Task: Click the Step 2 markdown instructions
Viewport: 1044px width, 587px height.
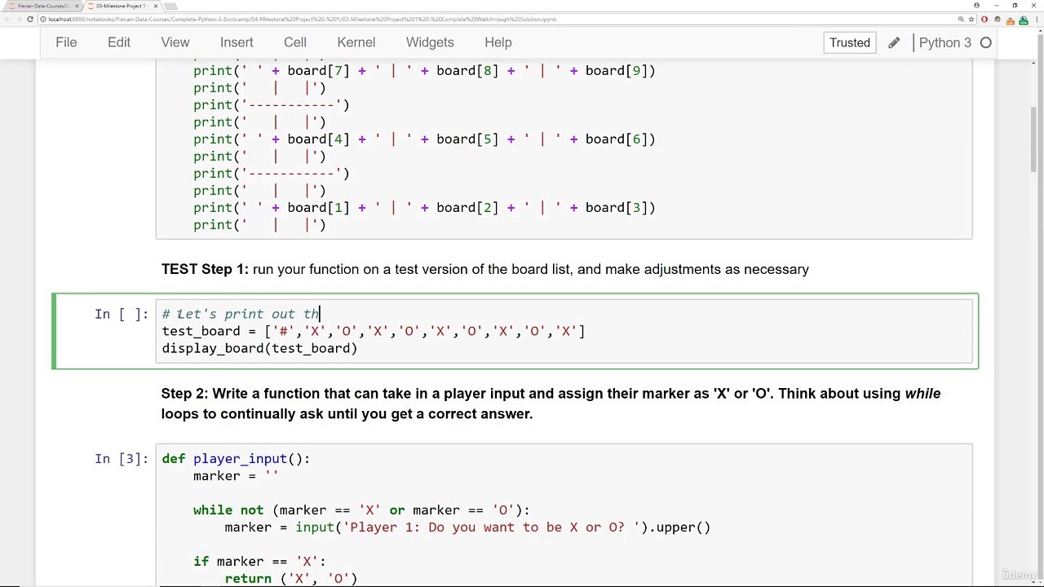Action: (x=551, y=404)
